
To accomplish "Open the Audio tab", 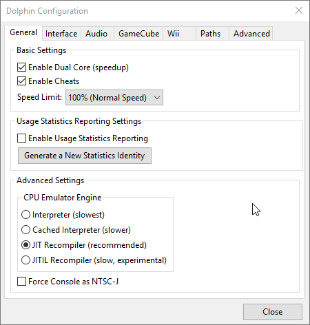I will [x=96, y=34].
